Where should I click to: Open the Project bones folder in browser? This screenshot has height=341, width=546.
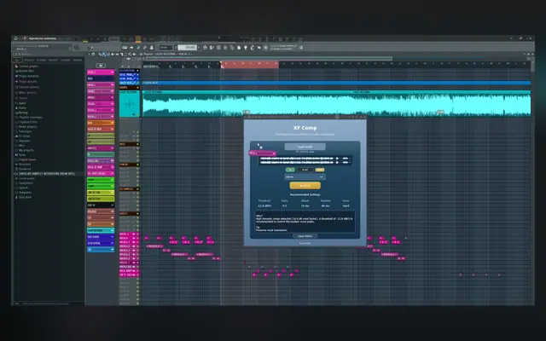pyautogui.click(x=26, y=159)
